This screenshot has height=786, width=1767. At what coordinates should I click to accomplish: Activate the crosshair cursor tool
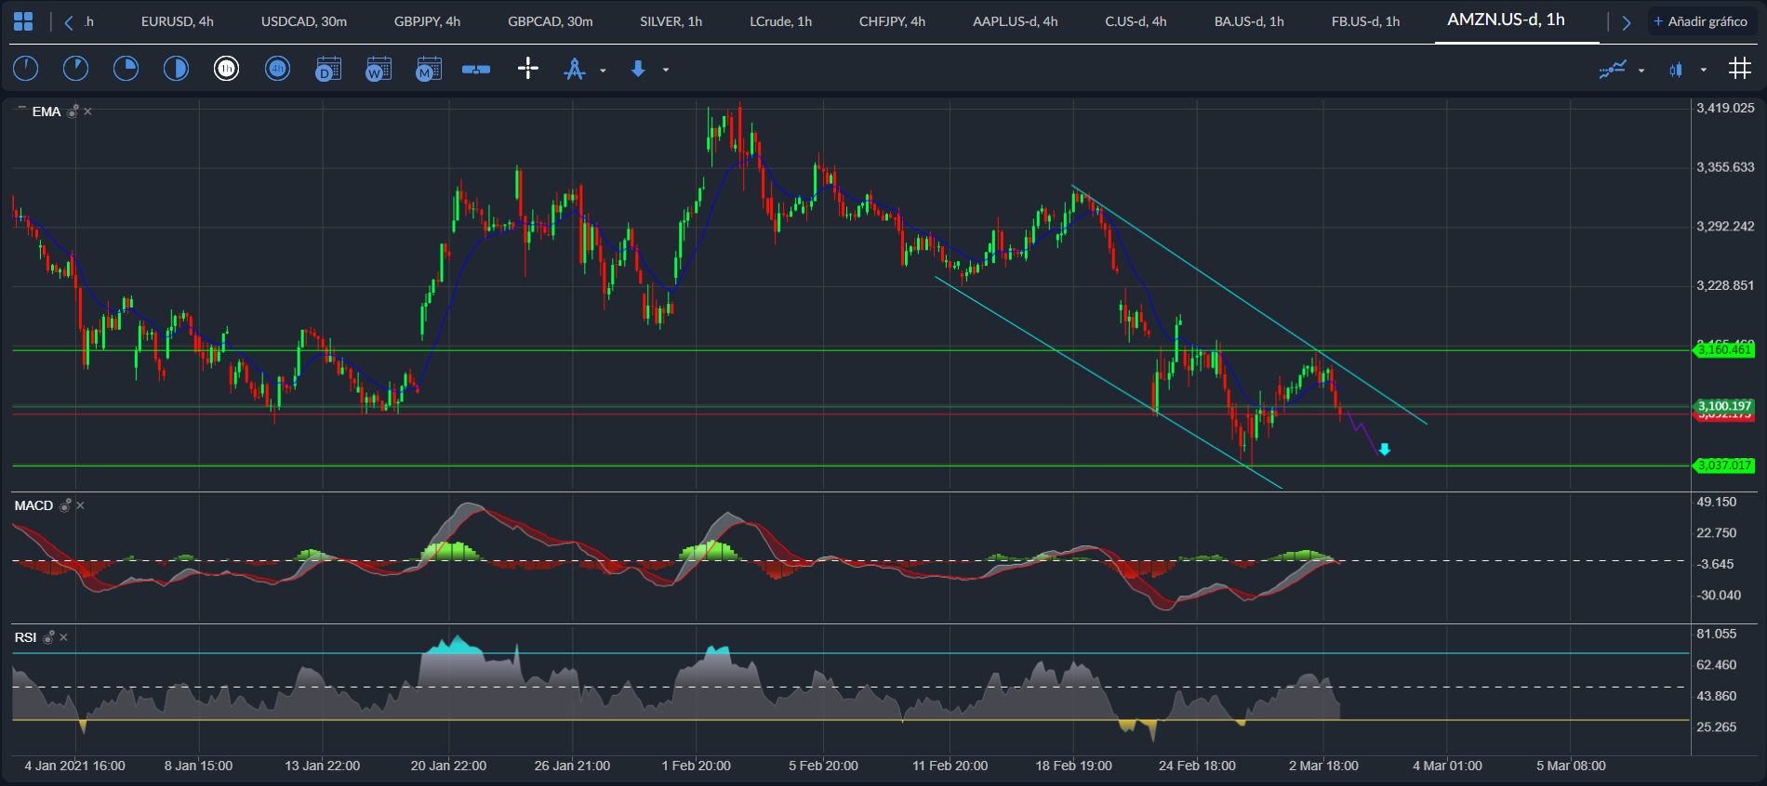527,69
